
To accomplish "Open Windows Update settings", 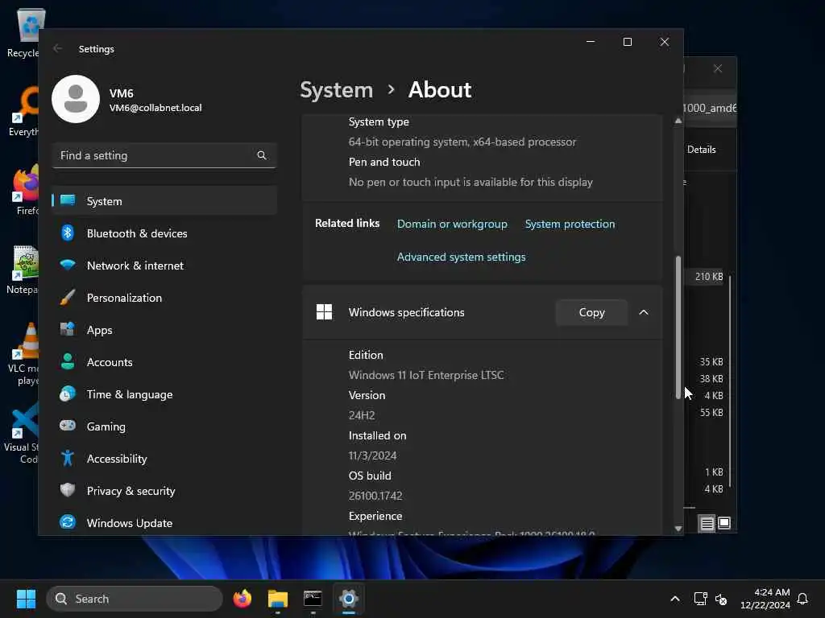I will pyautogui.click(x=164, y=523).
